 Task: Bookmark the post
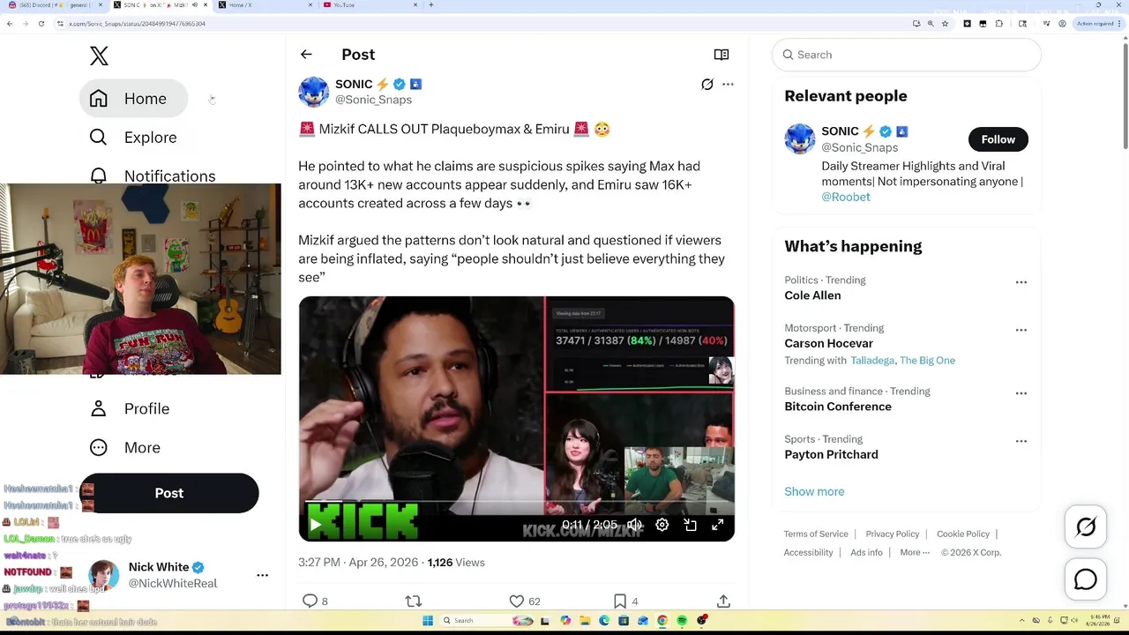[620, 601]
